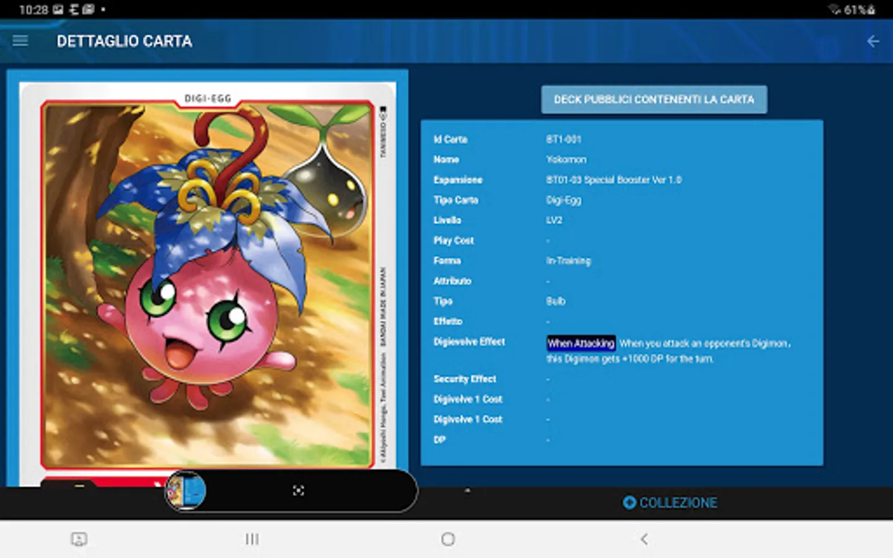Select card type value Digi-Egg
The height and width of the screenshot is (558, 893).
[x=563, y=200]
